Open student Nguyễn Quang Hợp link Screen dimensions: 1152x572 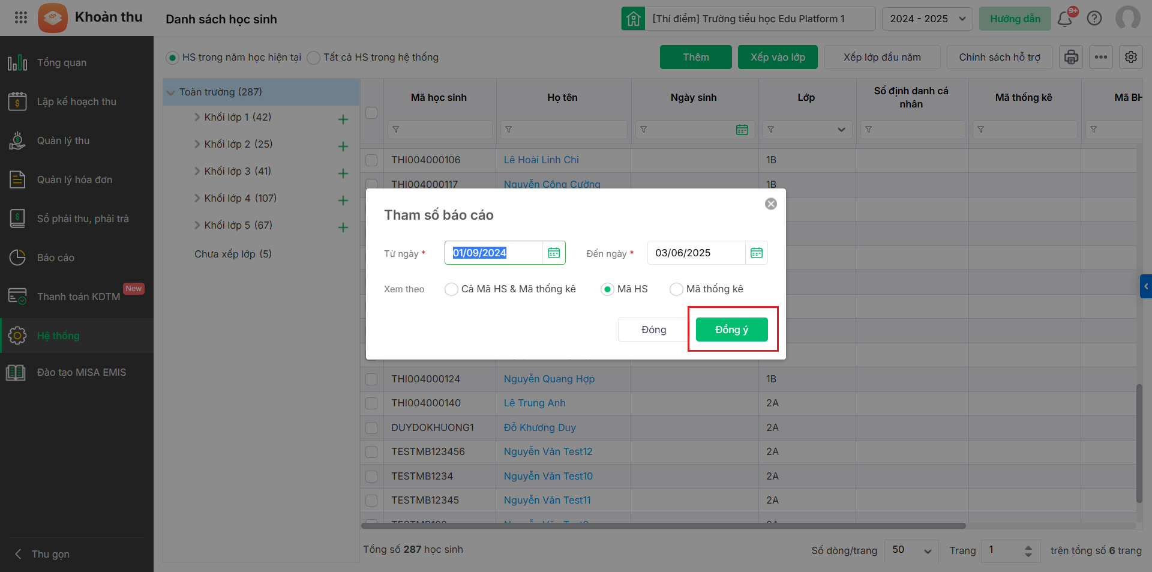549,379
